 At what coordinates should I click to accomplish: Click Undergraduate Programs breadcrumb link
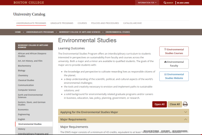coord(40,32)
